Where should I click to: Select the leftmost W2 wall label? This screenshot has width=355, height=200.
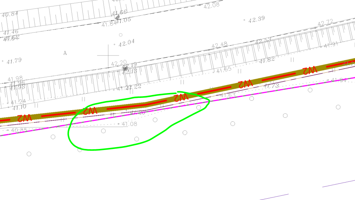(x=24, y=118)
